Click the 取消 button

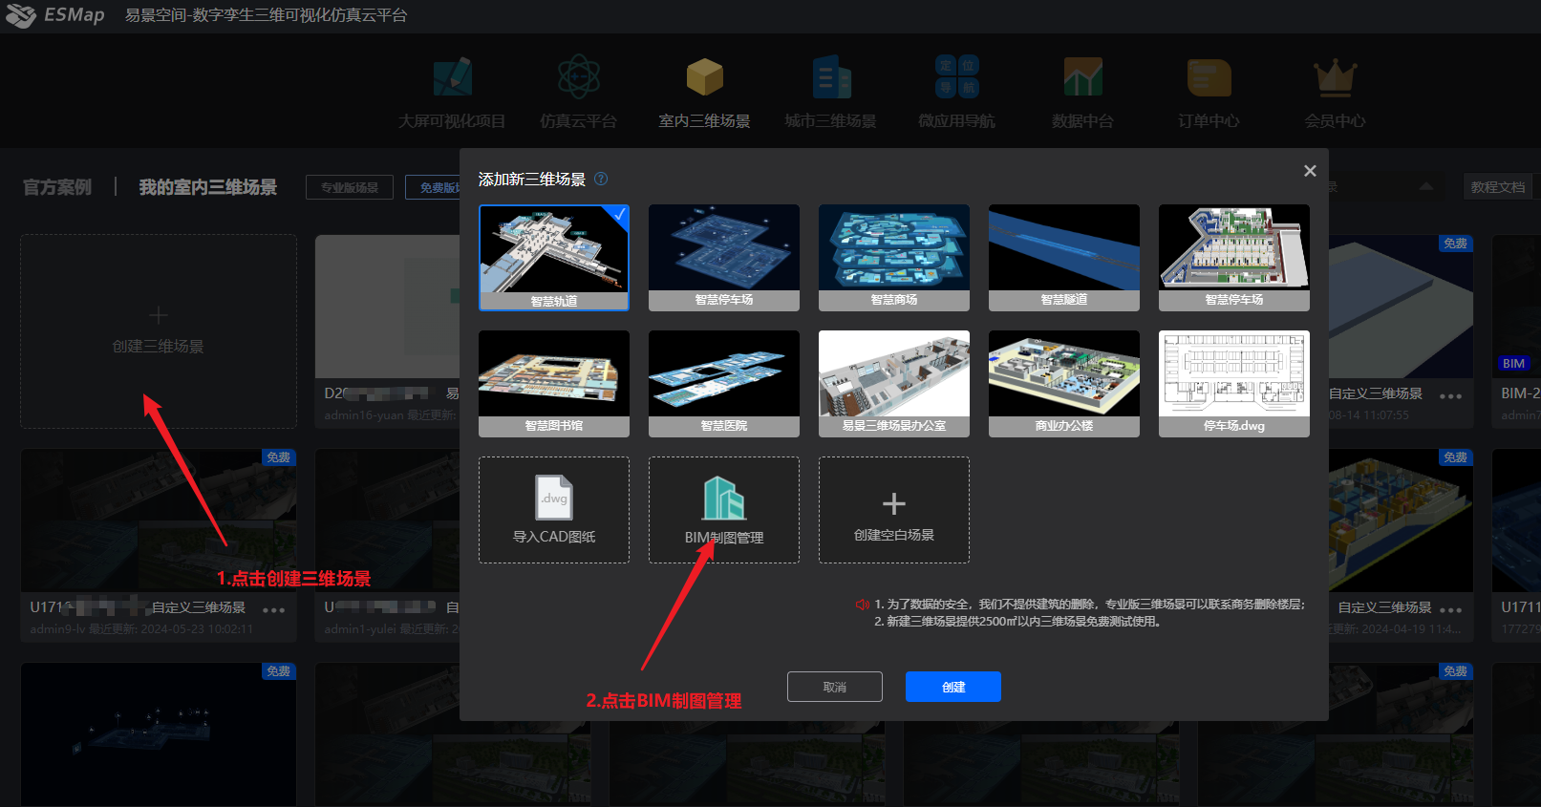coord(835,687)
